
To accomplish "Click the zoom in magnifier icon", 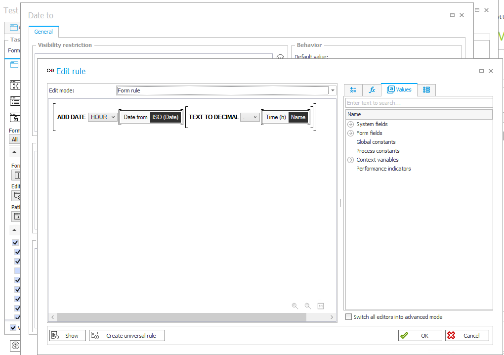I will 295,306.
